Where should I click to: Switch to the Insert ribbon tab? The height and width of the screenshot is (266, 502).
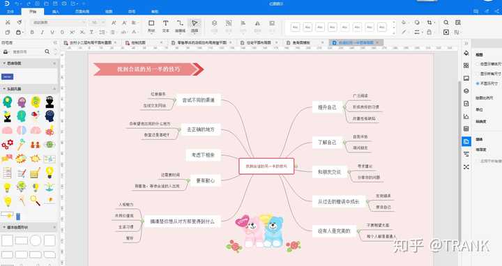(56, 12)
